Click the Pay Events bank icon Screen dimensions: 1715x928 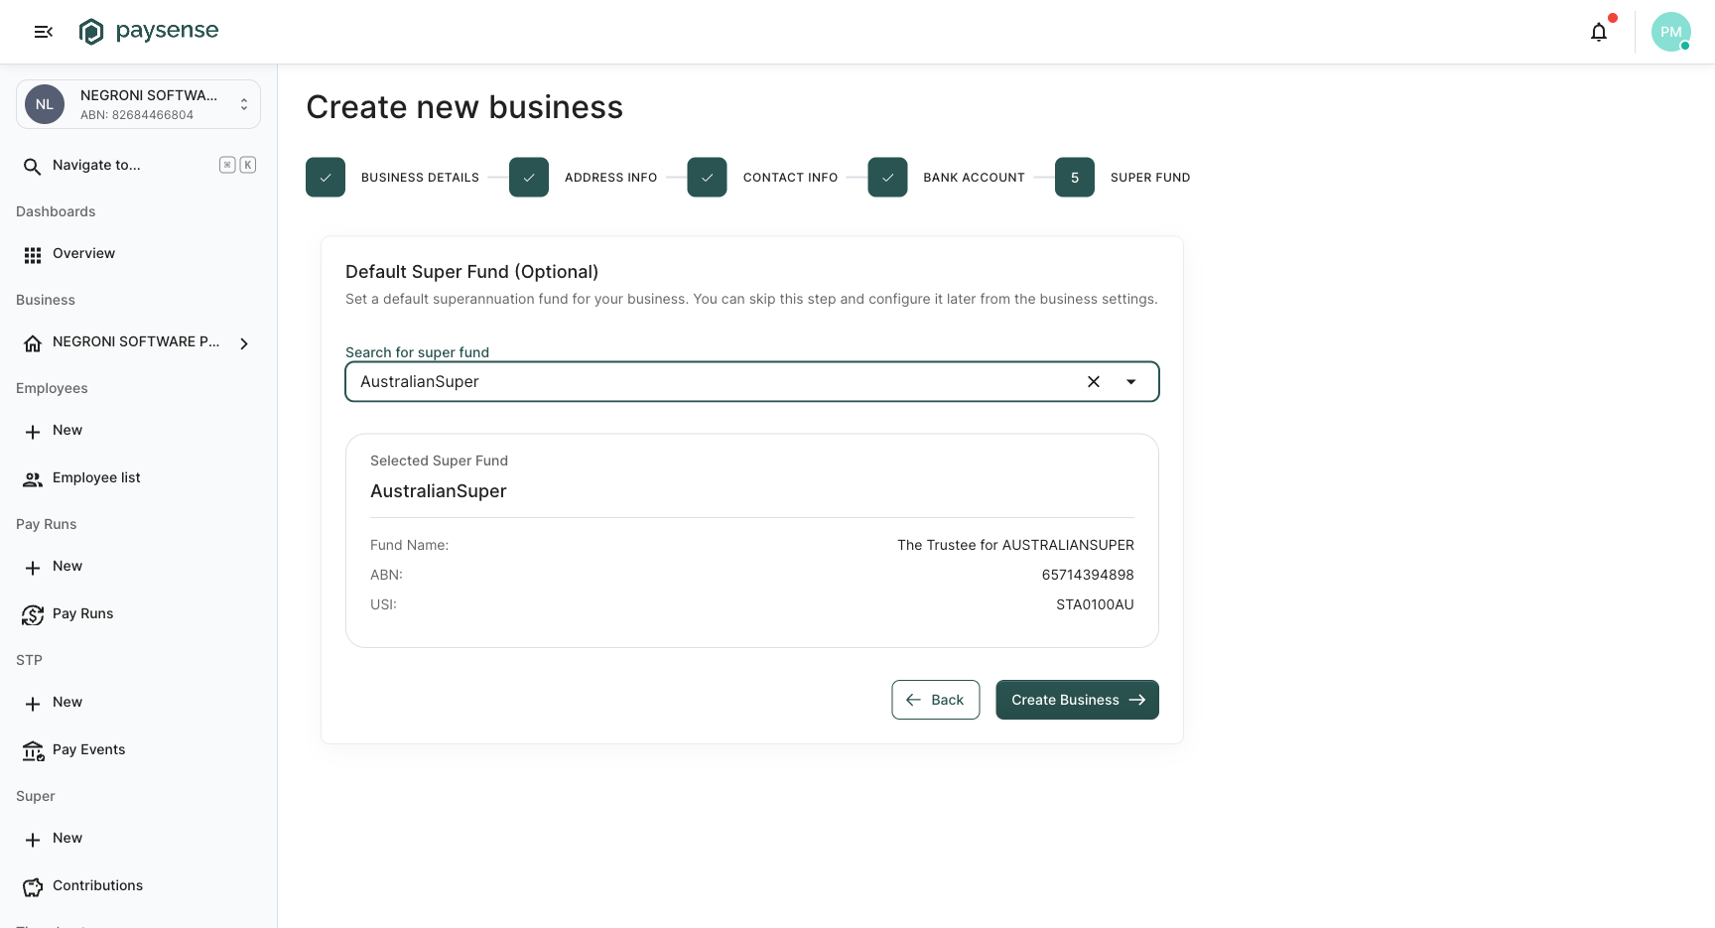pyautogui.click(x=33, y=751)
